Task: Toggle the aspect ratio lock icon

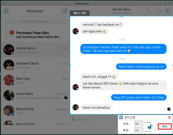Action: coord(150,127)
